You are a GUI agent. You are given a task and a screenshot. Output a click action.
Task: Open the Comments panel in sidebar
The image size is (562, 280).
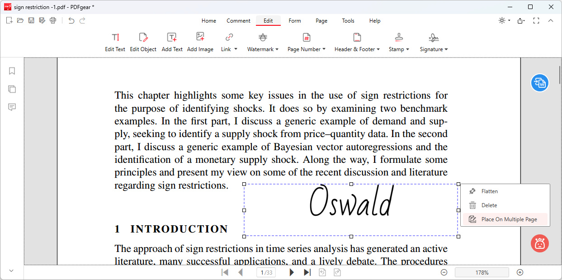(12, 107)
